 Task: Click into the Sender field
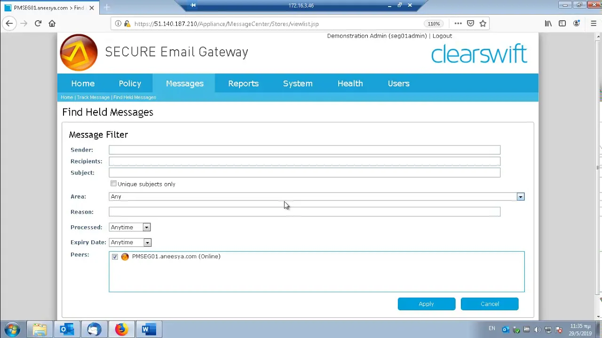pos(304,150)
